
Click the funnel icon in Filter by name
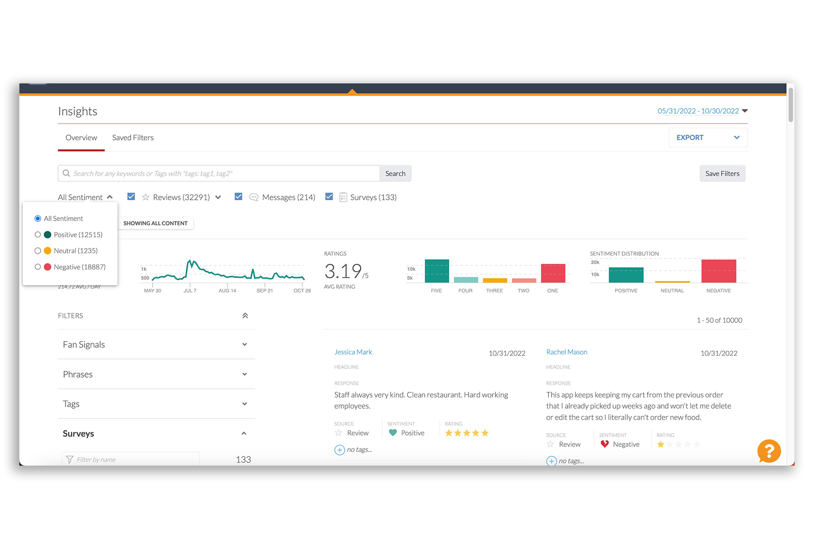point(70,460)
